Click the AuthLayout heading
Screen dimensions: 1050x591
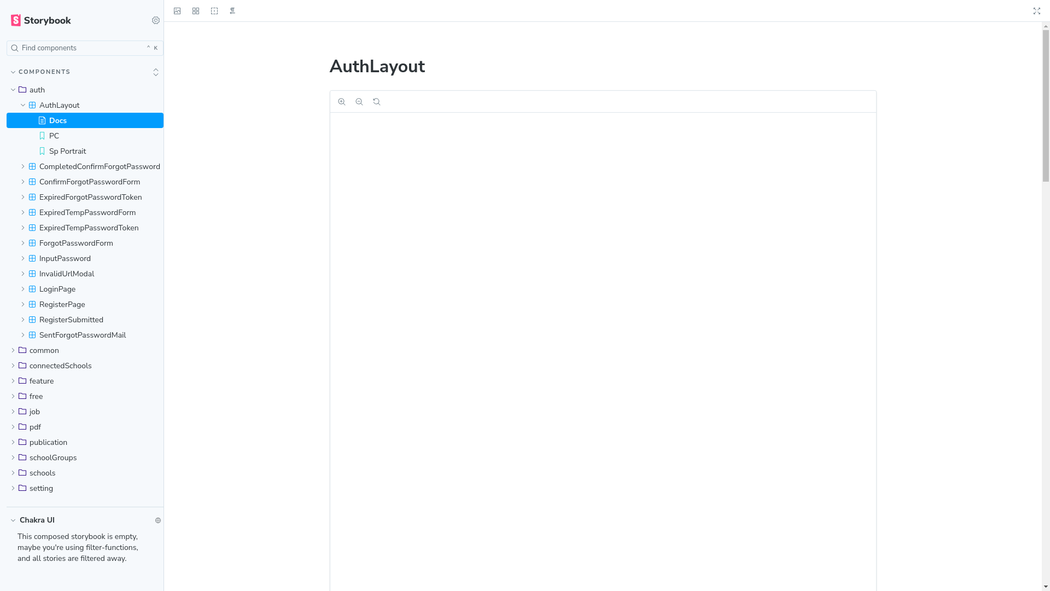(377, 67)
